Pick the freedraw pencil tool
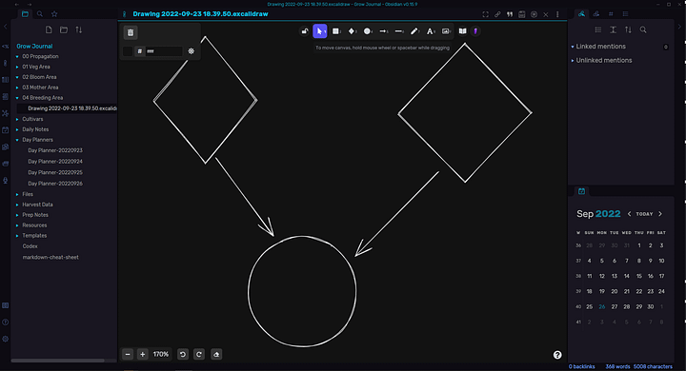The width and height of the screenshot is (686, 371). click(x=414, y=31)
